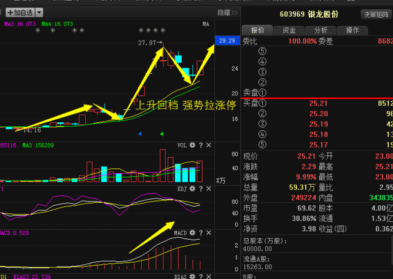Click the MA3:16.073 indicator label
Screen dimensions: 393x279
[x=20, y=24]
